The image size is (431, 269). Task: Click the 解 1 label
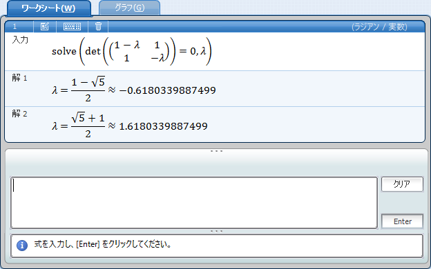[x=19, y=78]
